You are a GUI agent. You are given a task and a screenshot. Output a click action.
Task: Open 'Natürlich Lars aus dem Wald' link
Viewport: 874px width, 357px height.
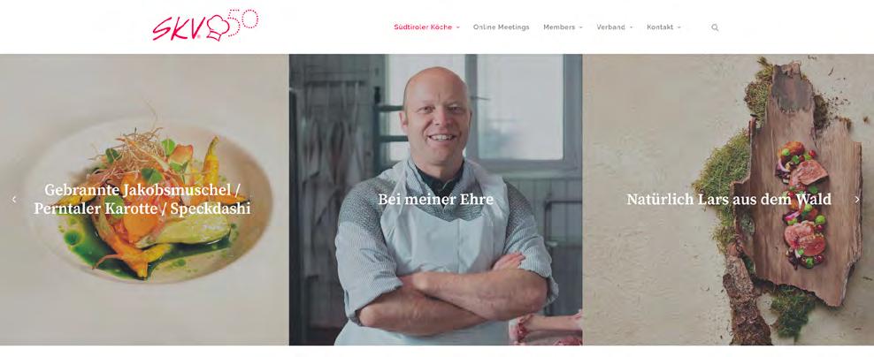[x=729, y=200]
